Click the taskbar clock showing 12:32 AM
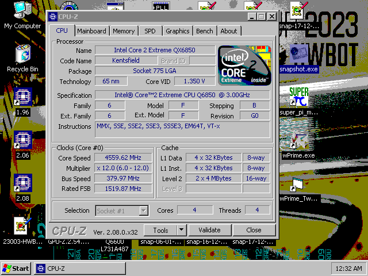The width and height of the screenshot is (368, 276). click(x=348, y=269)
